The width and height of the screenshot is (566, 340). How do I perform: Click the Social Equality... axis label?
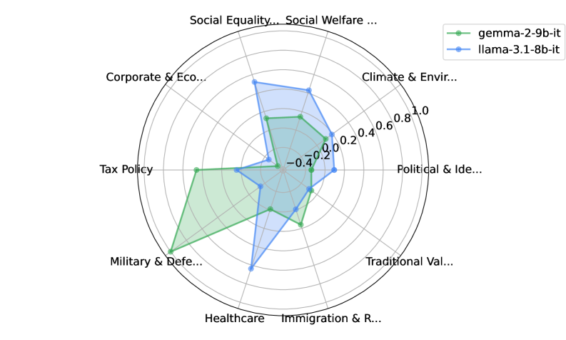[x=235, y=20]
